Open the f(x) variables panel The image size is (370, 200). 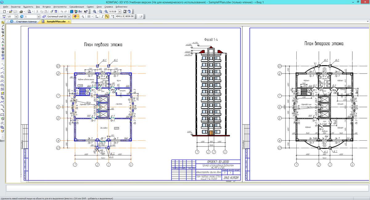click(x=80, y=11)
